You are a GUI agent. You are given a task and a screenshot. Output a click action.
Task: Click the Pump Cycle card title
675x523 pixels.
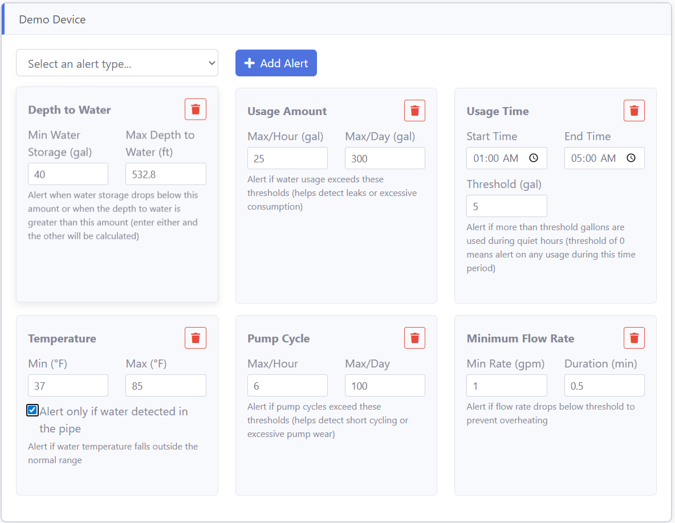point(279,338)
